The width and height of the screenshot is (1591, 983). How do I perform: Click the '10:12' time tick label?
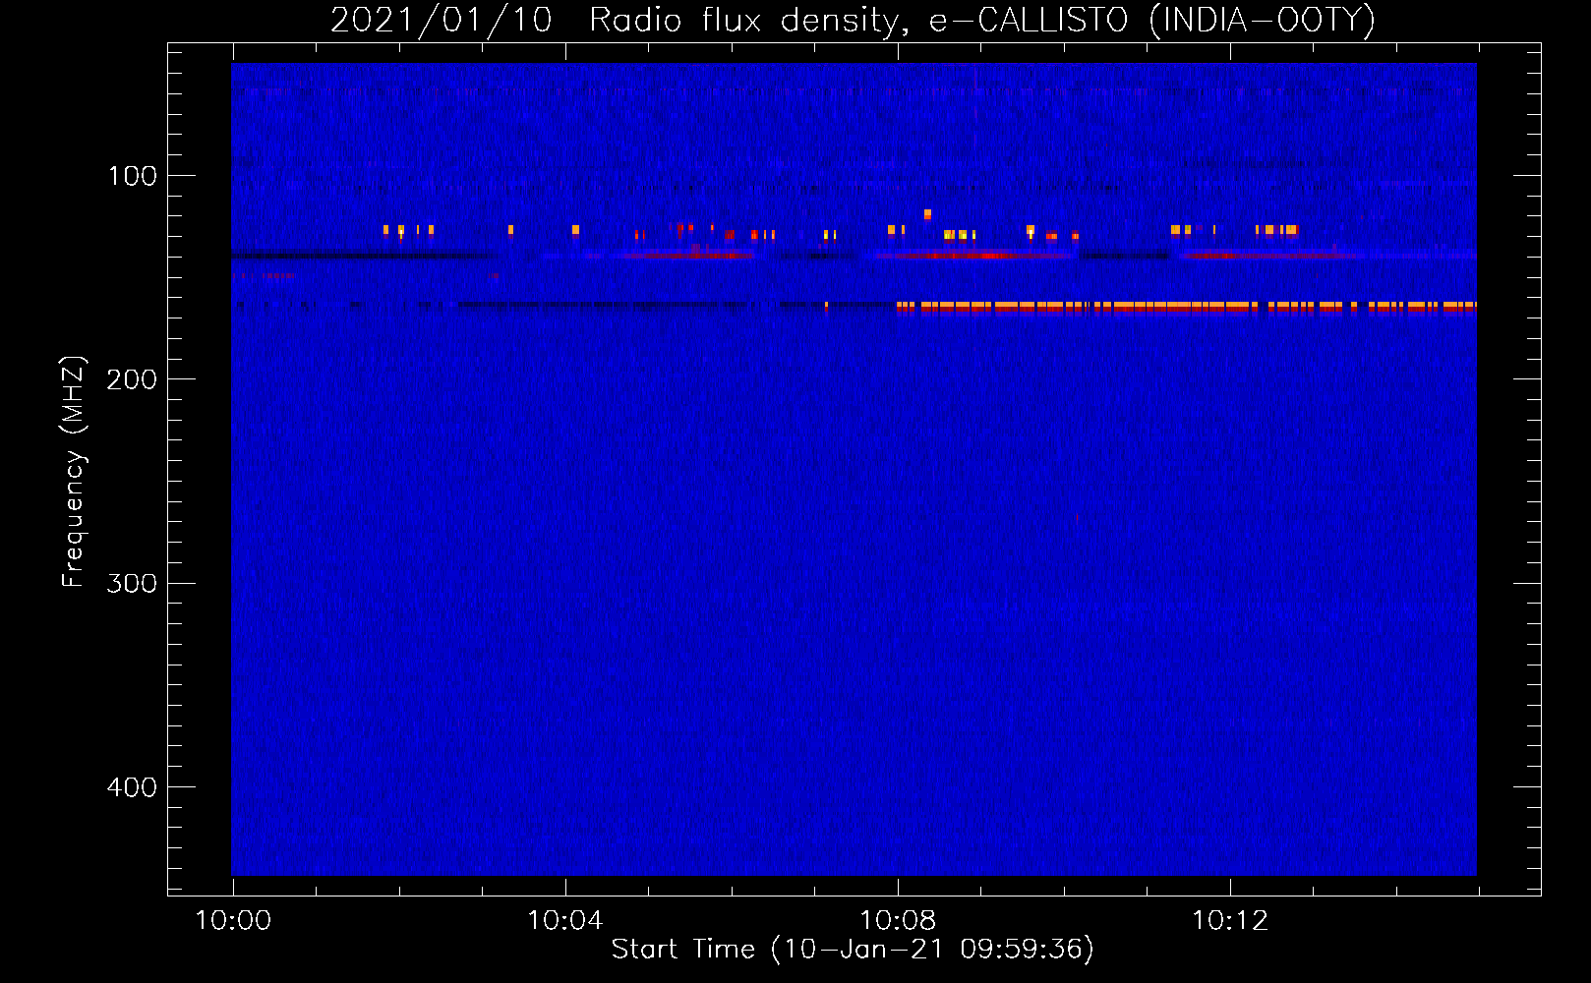point(1230,921)
